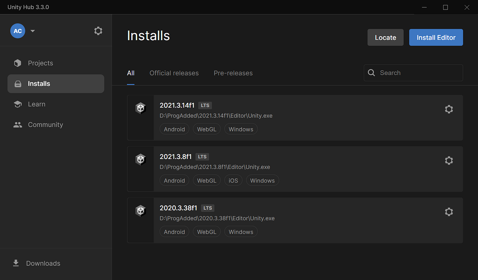Click the Install Editor button
This screenshot has width=478, height=280.
pyautogui.click(x=436, y=37)
